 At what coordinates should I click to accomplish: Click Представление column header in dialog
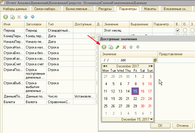pyautogui.click(x=176, y=54)
